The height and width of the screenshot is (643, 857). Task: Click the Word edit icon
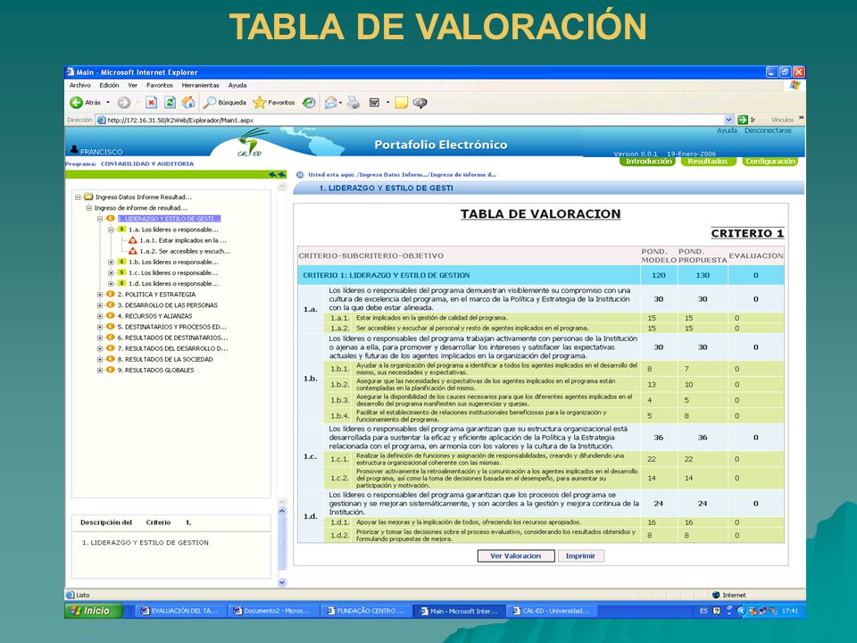click(x=374, y=102)
